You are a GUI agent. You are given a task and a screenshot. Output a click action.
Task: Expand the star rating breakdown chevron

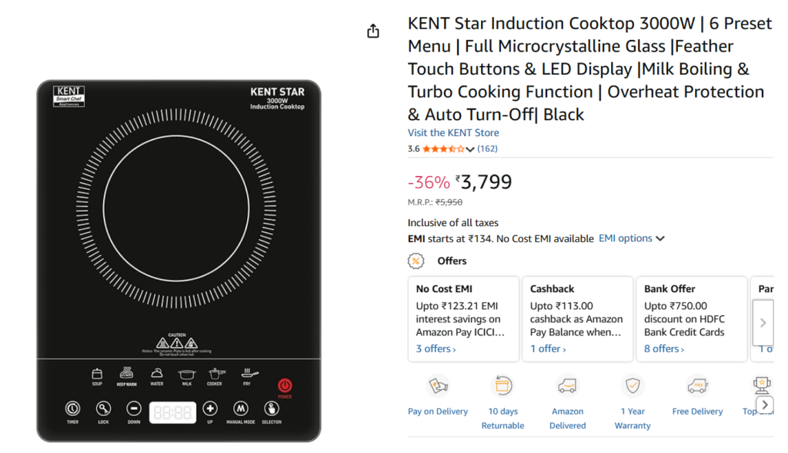(x=470, y=149)
